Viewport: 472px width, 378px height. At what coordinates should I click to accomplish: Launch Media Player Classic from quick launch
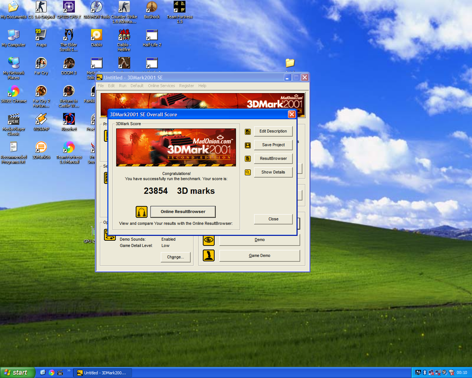[x=60, y=373]
